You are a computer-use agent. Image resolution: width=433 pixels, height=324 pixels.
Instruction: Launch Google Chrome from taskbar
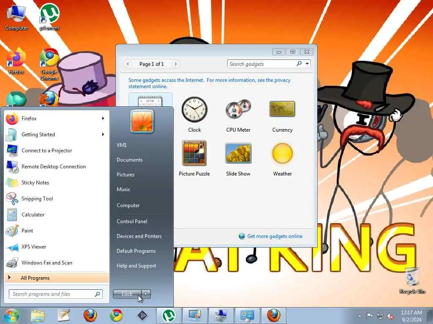(x=116, y=316)
